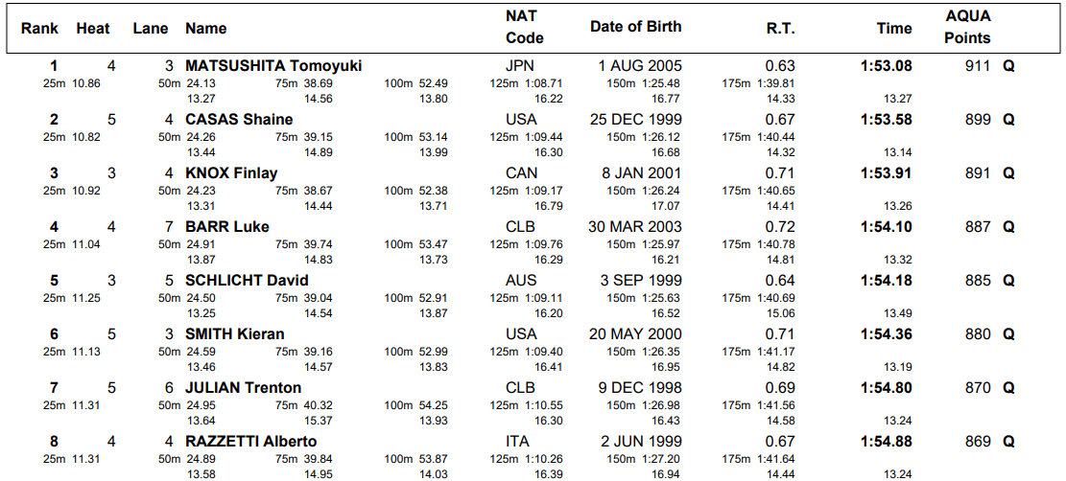This screenshot has width=1066, height=481.
Task: Select JULIAN Trenton's name
Action: click(243, 388)
